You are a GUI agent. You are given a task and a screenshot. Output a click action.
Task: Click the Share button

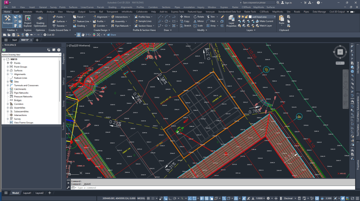pos(112,35)
